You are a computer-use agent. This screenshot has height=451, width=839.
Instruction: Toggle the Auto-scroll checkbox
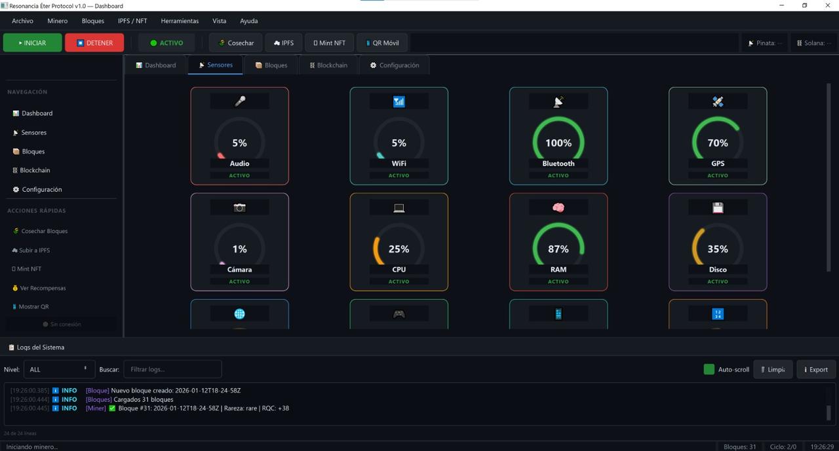(x=709, y=369)
